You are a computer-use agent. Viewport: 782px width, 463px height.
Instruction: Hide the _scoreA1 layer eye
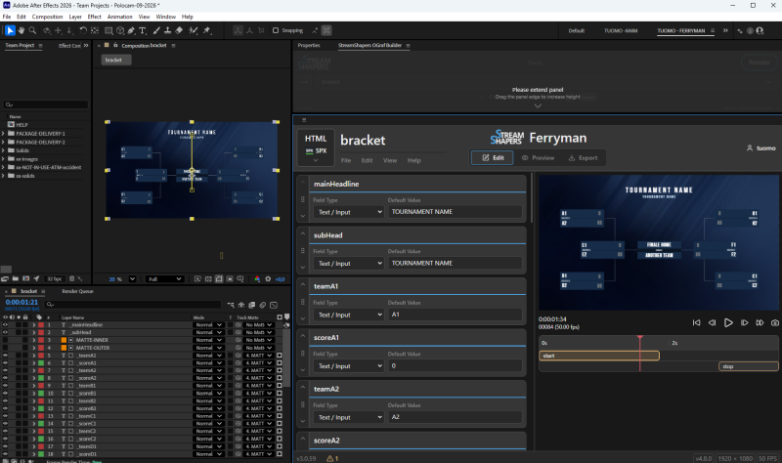point(5,362)
